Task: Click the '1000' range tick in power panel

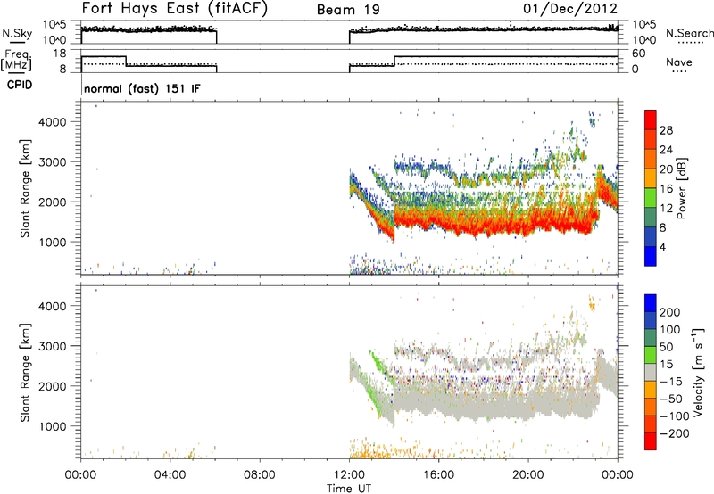Action: (52, 242)
